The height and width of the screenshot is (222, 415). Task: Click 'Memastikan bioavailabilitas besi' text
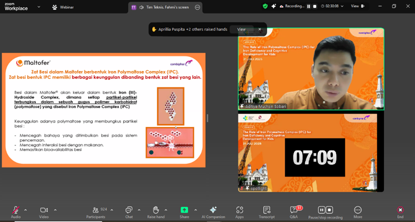(x=51, y=150)
